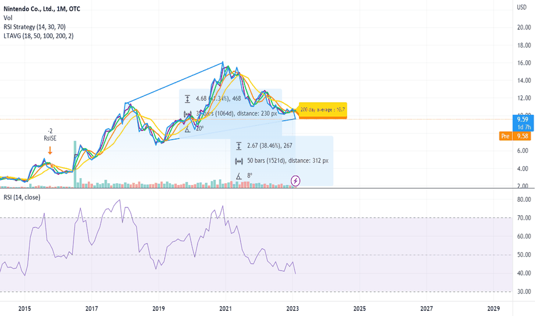535x316 pixels.
Task: Click the -2 RsiSE signal label
Action: (50, 134)
